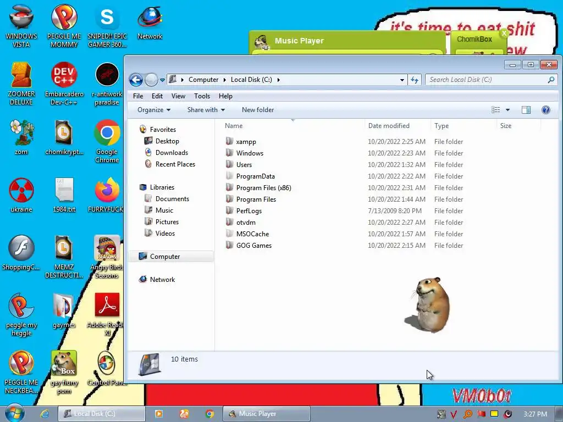
Task: Open the Tools menu
Action: tap(202, 96)
